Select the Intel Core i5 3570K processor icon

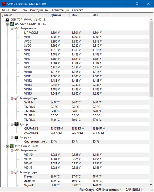[x=12, y=146]
